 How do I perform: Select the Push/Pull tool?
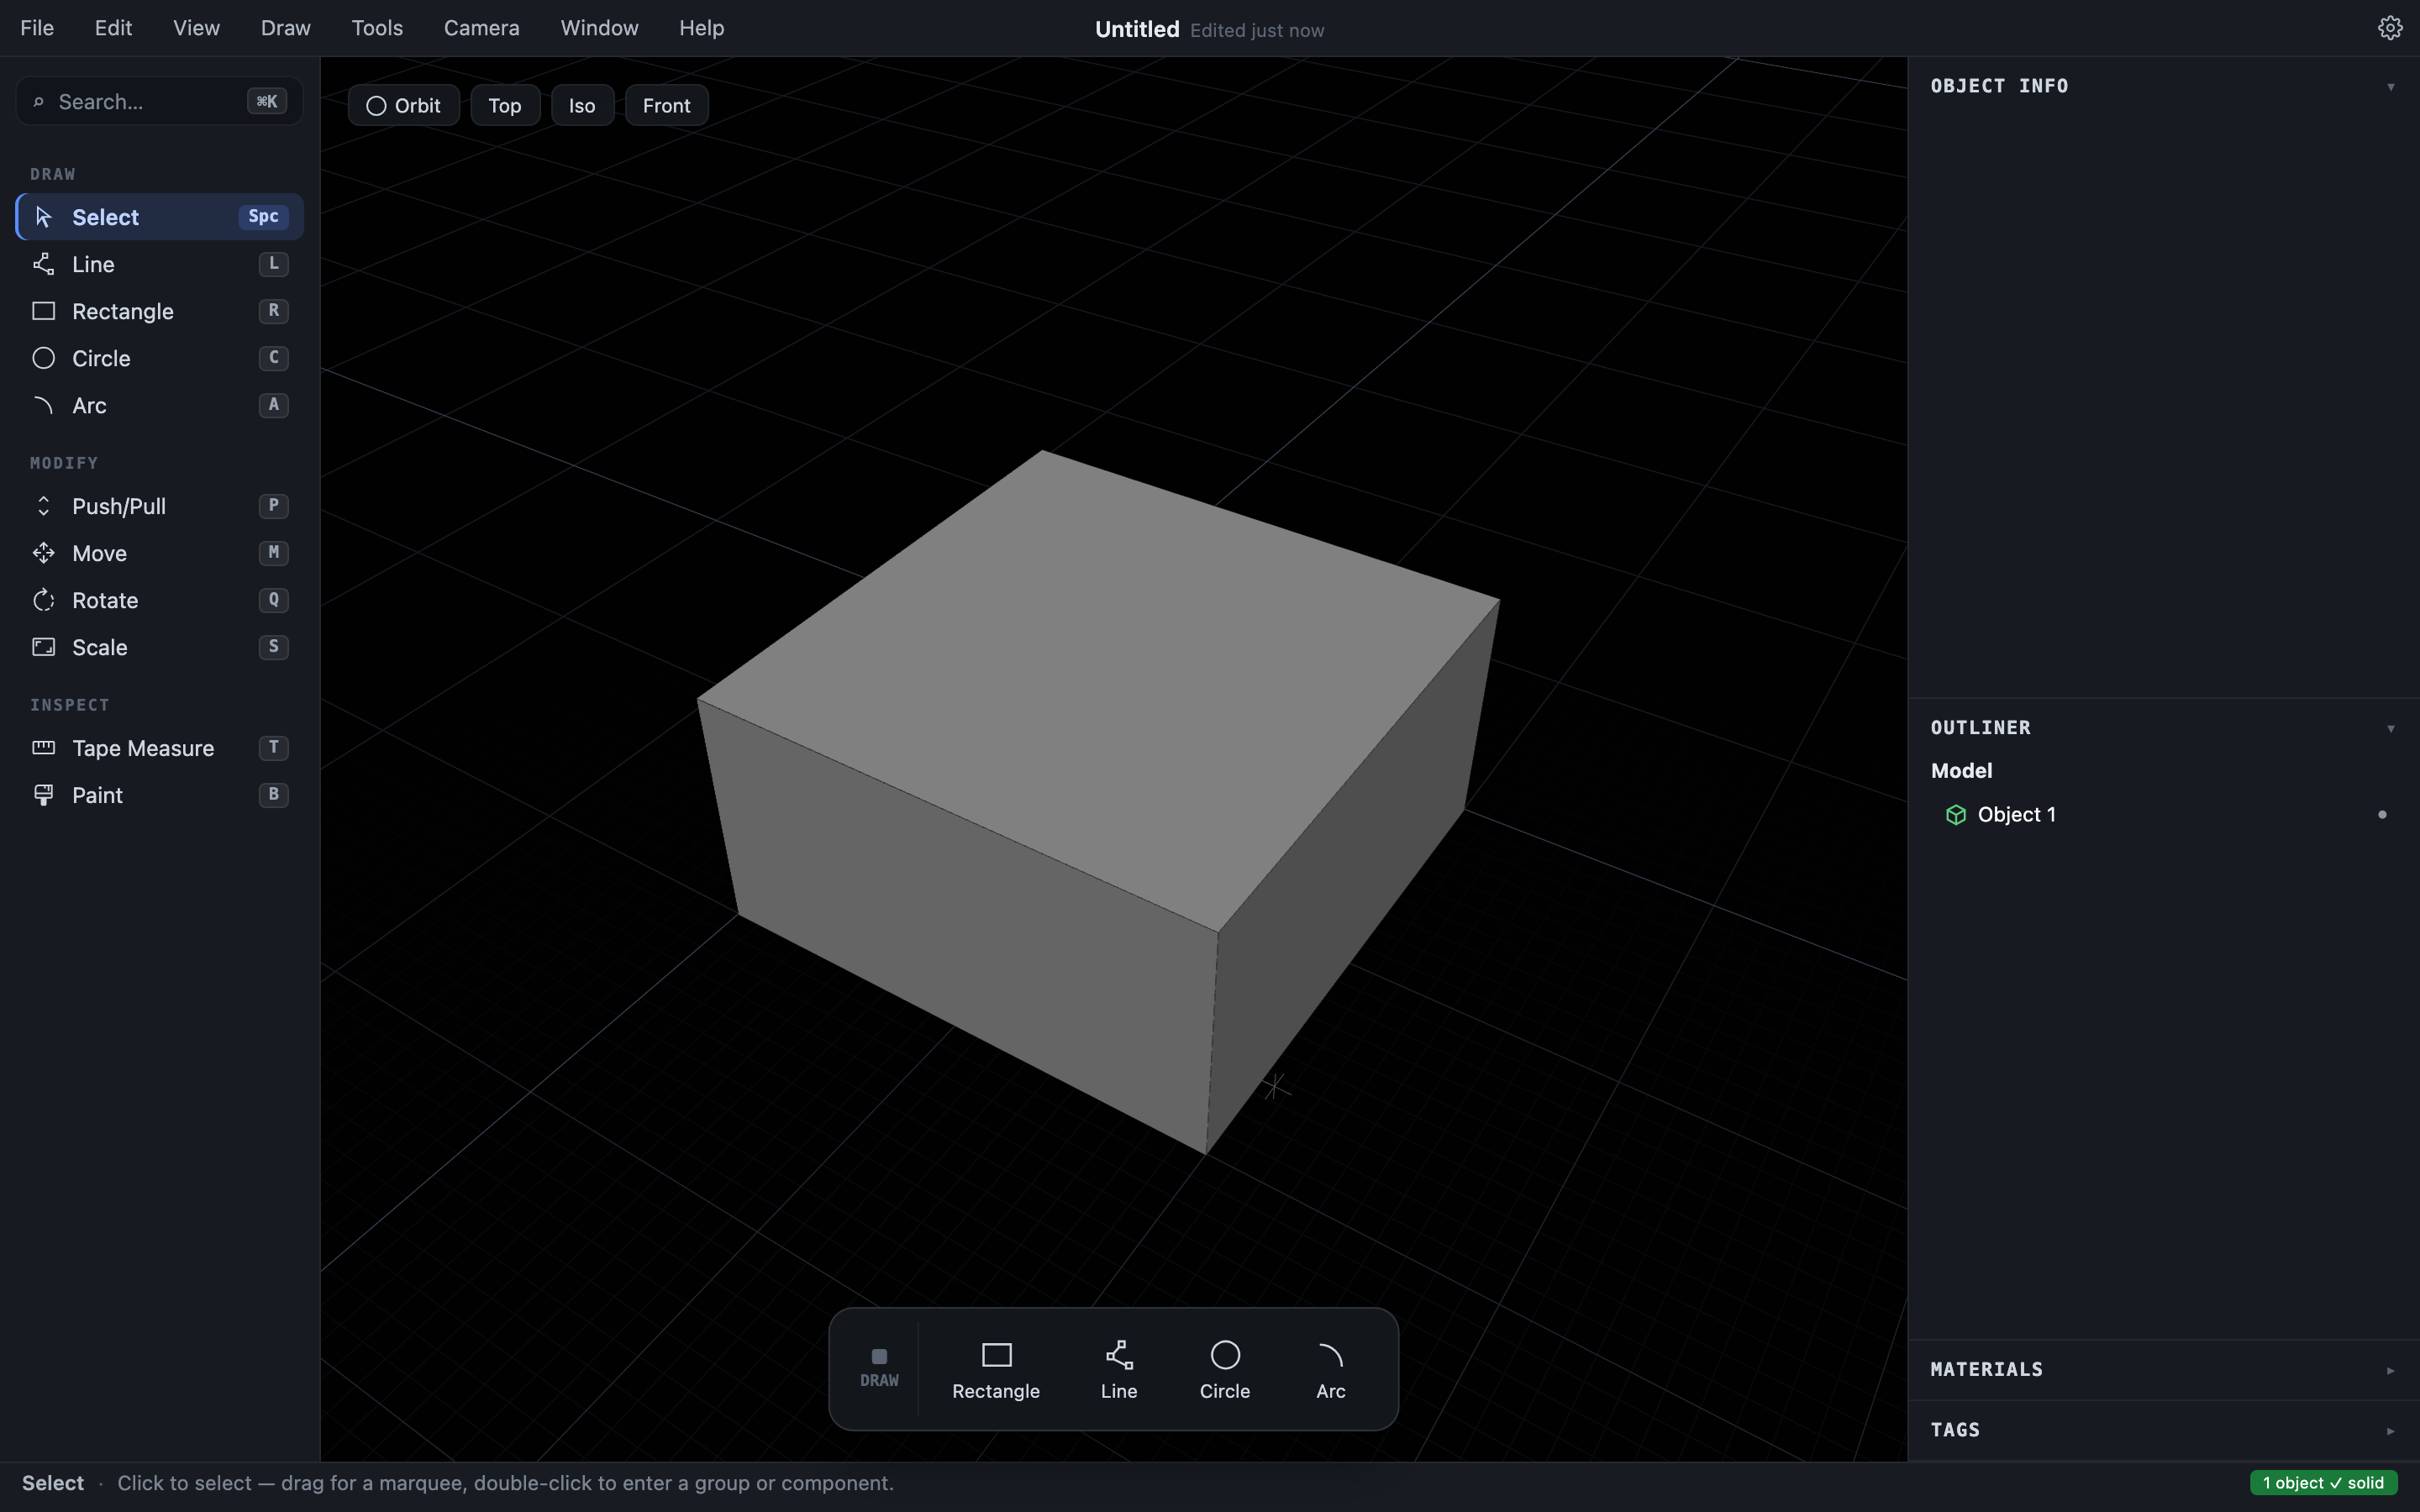160,506
